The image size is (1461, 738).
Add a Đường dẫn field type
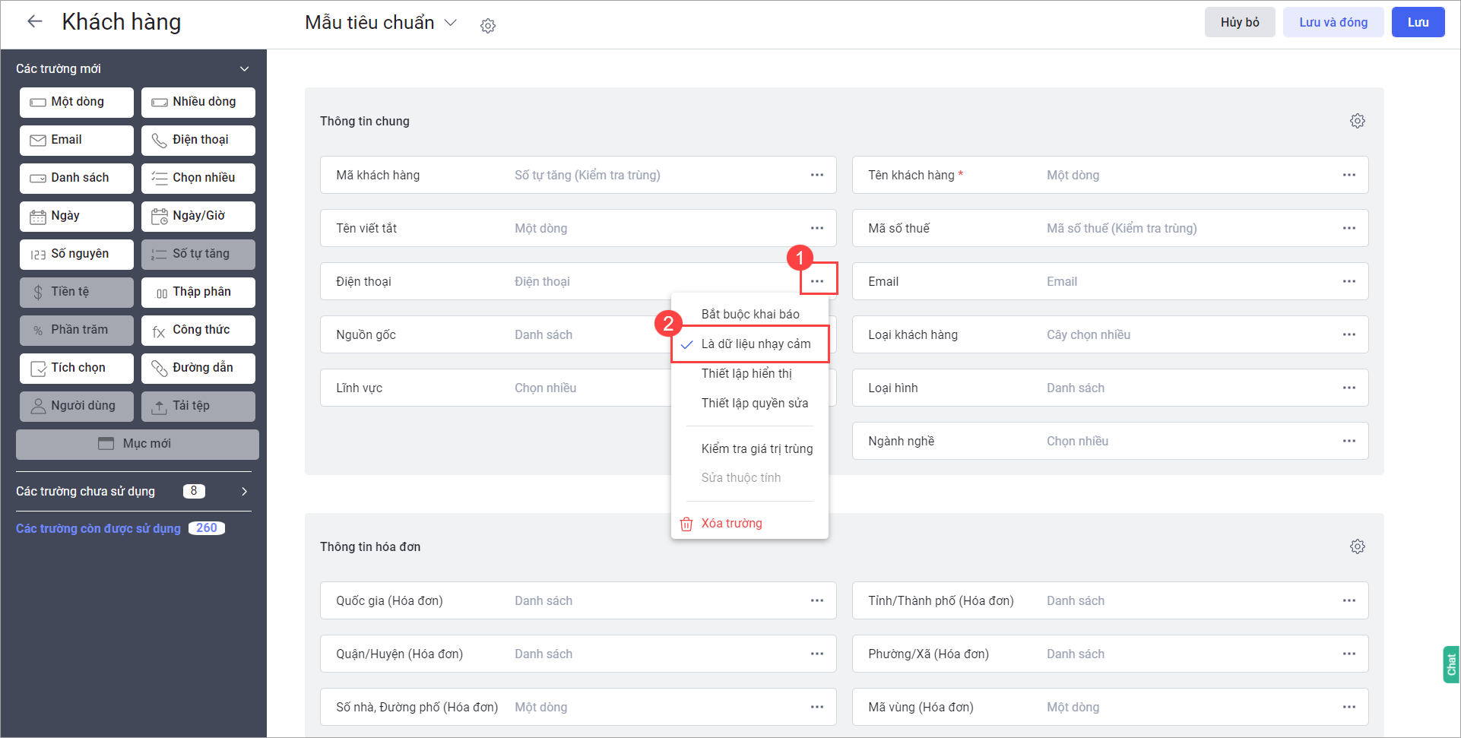198,368
